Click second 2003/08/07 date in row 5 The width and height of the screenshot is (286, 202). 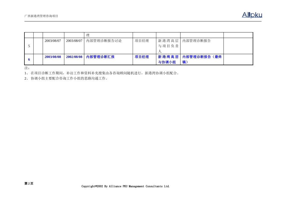[74, 41]
